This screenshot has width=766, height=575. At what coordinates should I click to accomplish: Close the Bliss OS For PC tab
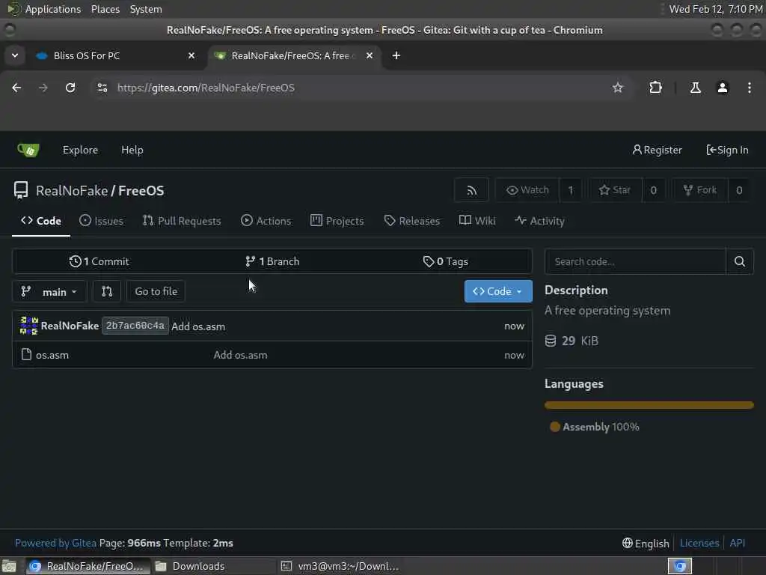191,55
